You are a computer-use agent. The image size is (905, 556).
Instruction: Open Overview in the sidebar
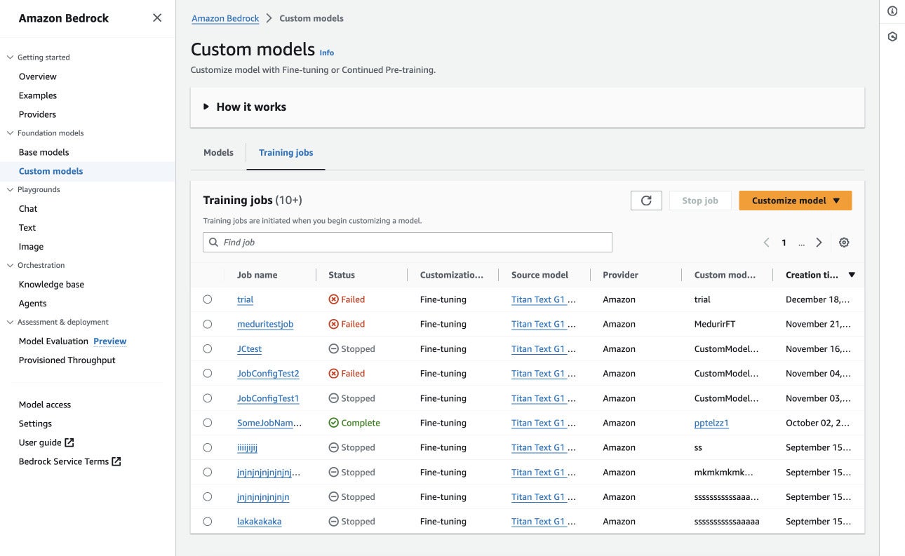[x=38, y=76]
